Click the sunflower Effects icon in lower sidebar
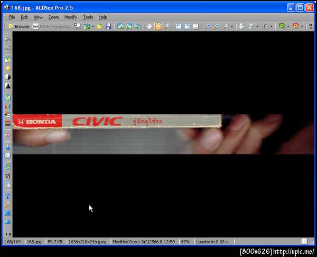This screenshot has height=257, width=317. pyautogui.click(x=8, y=167)
